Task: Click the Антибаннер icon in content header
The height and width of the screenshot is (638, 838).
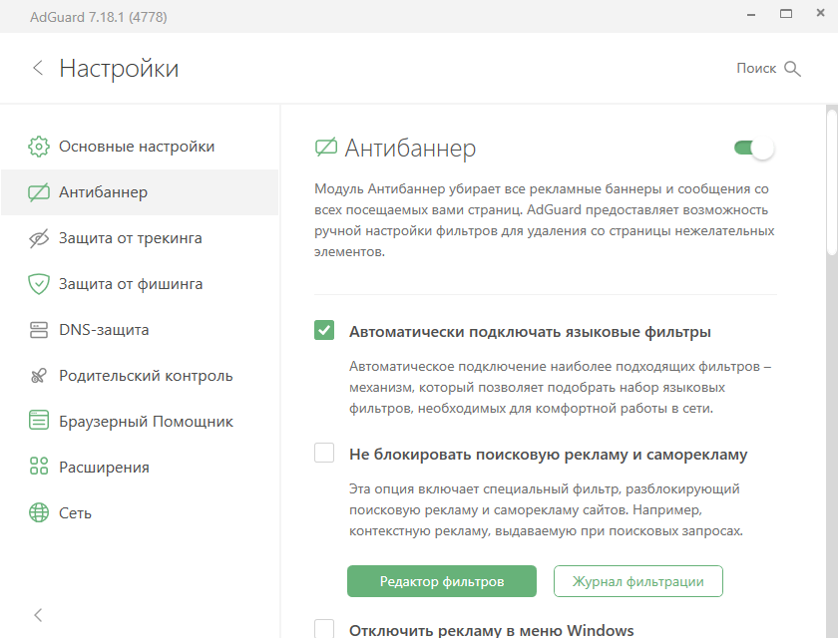Action: (326, 147)
